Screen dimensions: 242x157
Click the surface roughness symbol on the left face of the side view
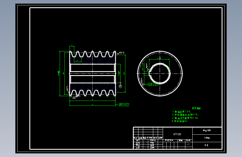[x=68, y=90]
